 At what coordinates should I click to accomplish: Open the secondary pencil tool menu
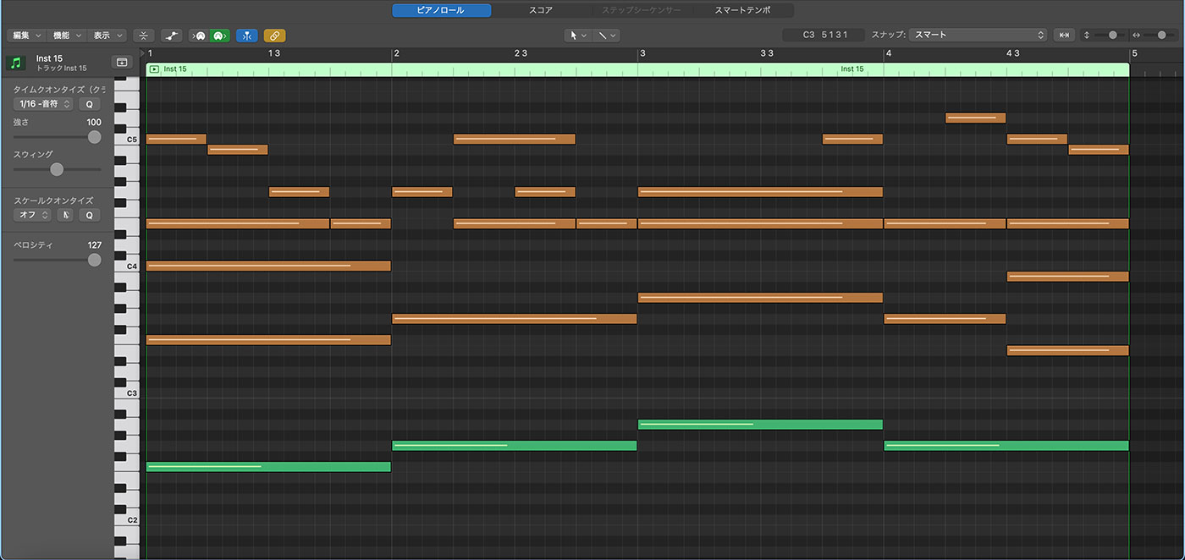tap(606, 36)
